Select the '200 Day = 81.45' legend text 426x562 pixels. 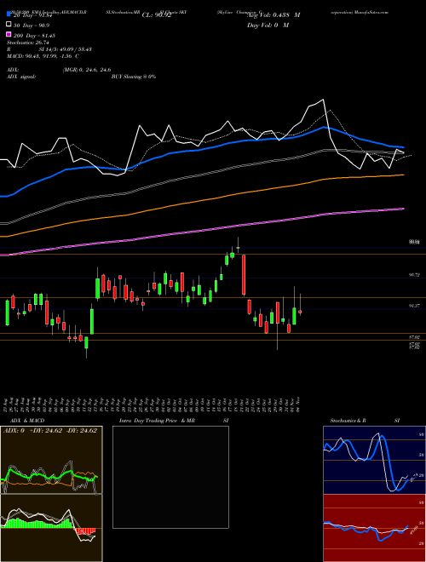[34, 36]
